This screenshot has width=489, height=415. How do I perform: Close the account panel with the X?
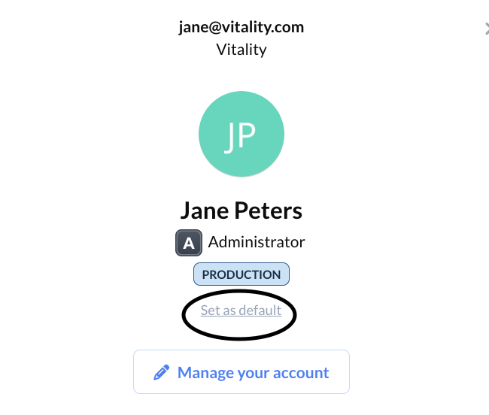click(487, 29)
